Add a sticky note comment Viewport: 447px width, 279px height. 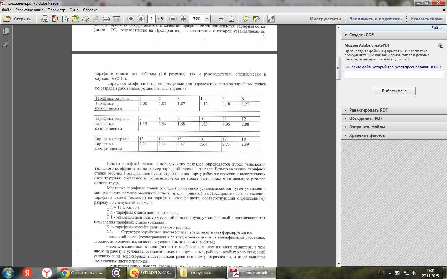click(246, 19)
